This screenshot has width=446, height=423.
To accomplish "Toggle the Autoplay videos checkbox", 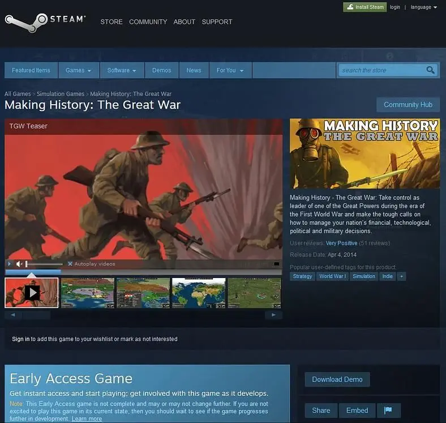I will click(70, 264).
